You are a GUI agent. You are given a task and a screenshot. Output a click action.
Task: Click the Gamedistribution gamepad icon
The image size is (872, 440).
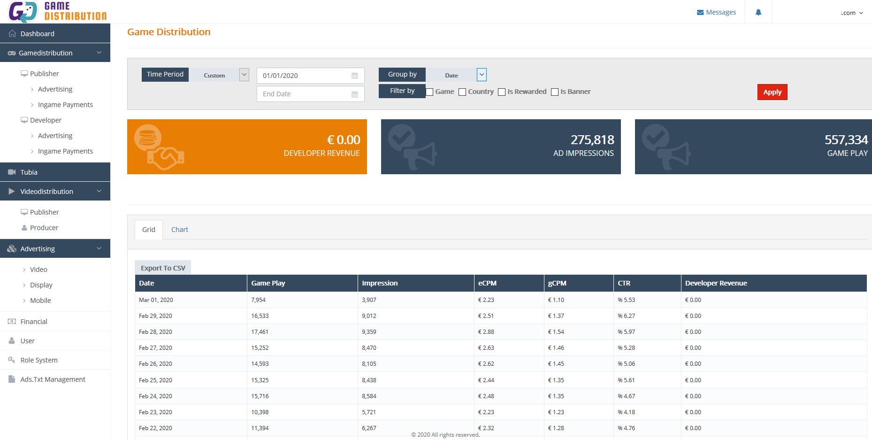pyautogui.click(x=12, y=53)
